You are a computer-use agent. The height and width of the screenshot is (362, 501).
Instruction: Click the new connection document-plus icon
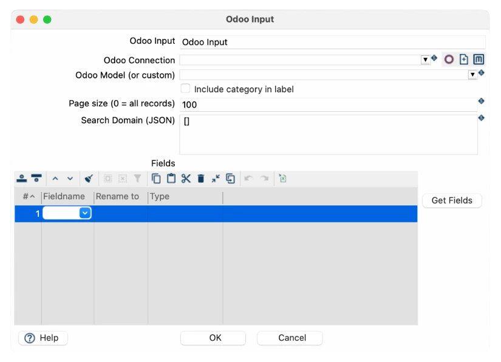click(464, 60)
